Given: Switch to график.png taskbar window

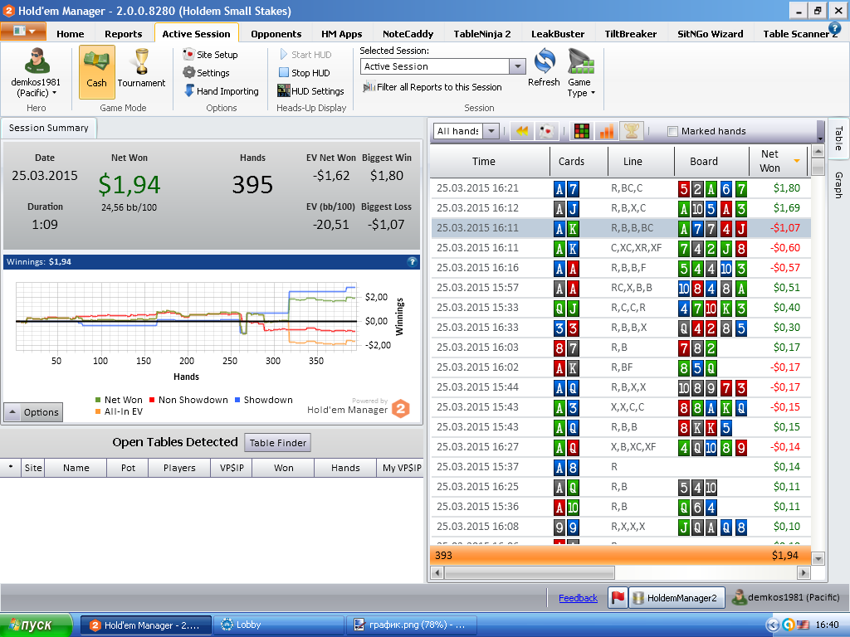Looking at the screenshot, I should (412, 625).
